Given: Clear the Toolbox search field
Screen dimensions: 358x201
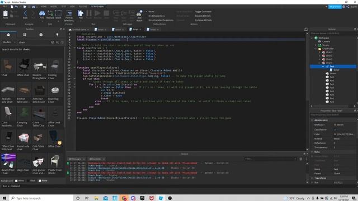Looking at the screenshot, I should coord(53,42).
